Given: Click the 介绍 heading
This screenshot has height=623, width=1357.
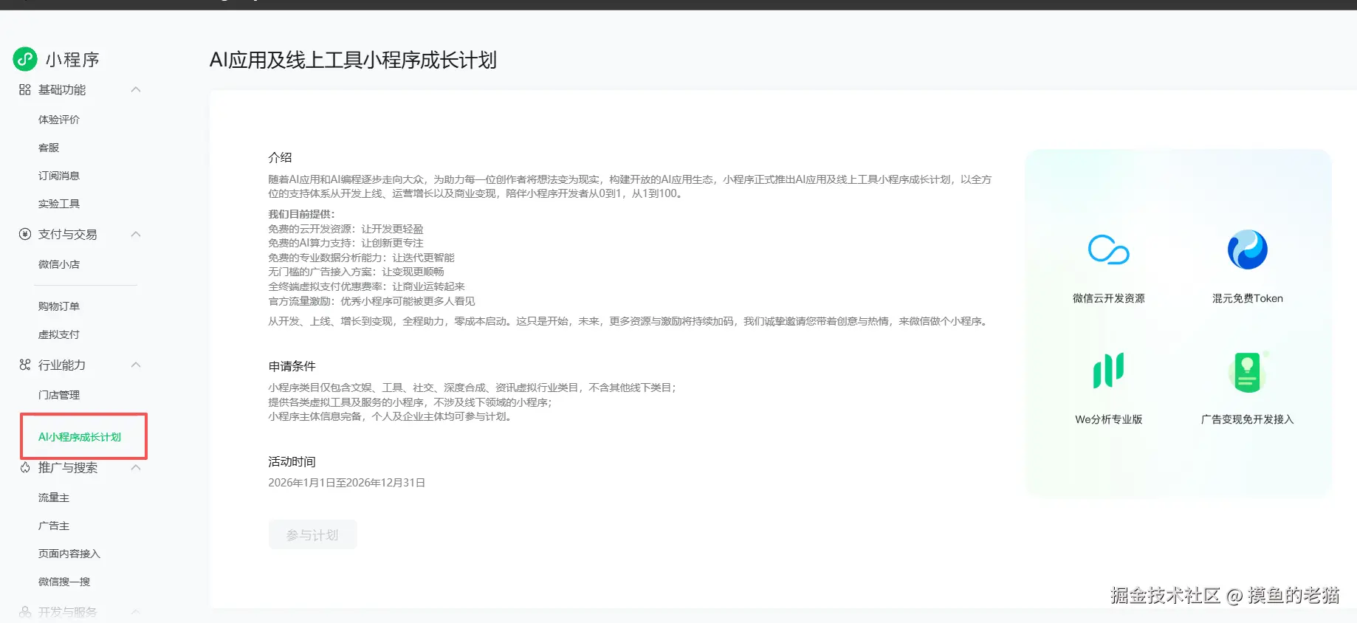Looking at the screenshot, I should 280,157.
